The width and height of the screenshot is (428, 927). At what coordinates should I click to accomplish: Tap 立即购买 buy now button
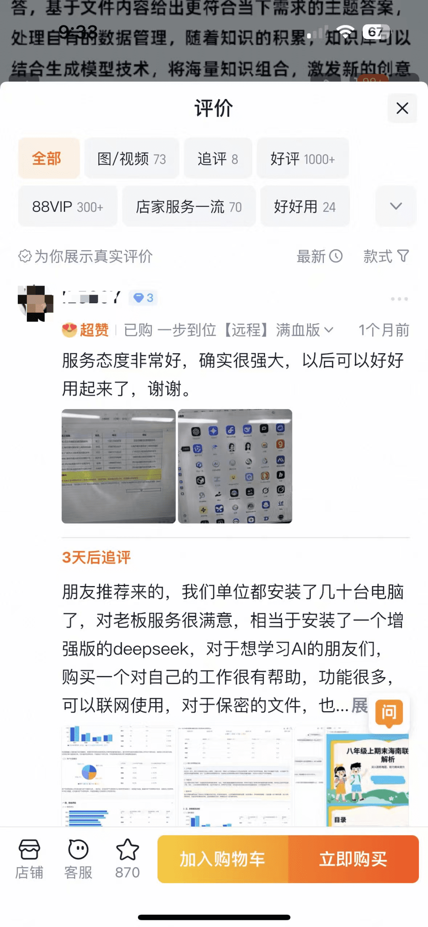point(353,859)
